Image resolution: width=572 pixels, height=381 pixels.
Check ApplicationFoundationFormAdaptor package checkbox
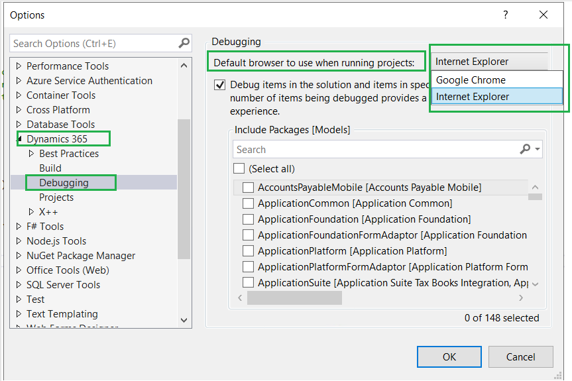pos(248,235)
